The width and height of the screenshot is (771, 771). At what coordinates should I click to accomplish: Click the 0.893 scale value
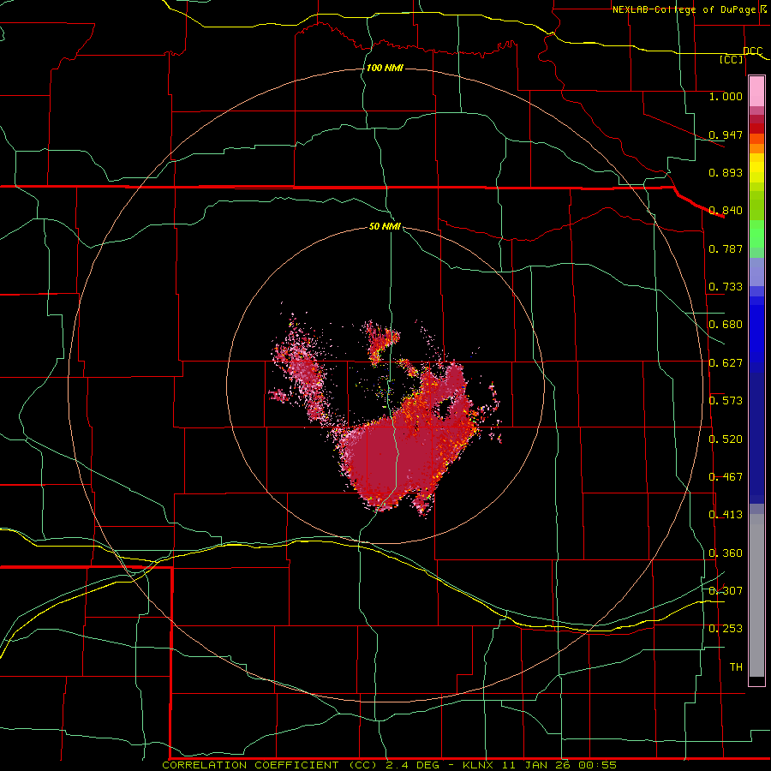pyautogui.click(x=726, y=172)
